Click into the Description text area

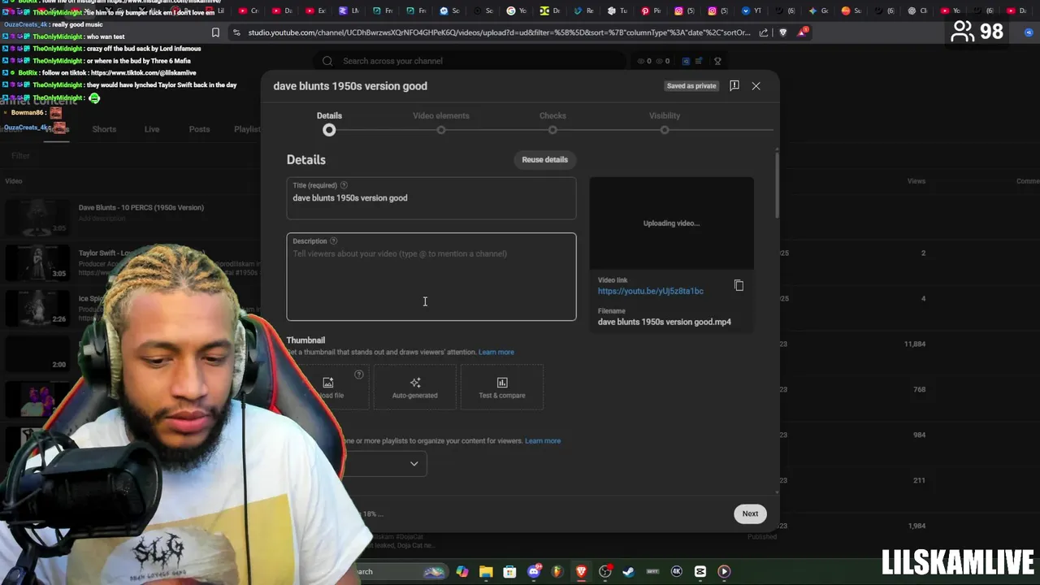tap(431, 277)
